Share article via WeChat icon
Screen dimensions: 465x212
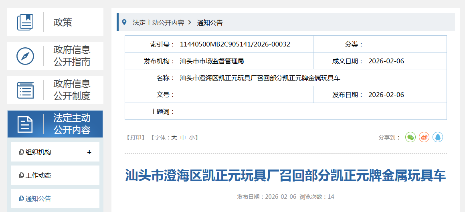(410, 137)
